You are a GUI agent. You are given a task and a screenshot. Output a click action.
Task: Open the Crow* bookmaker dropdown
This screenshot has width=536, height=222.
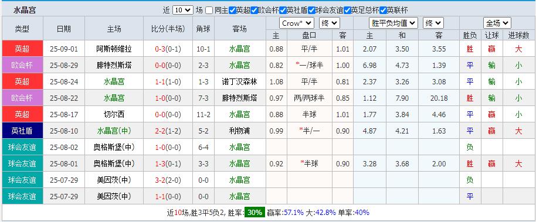[x=296, y=23]
